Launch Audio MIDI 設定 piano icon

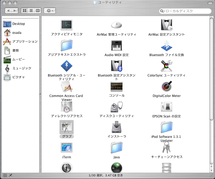pos(116,45)
